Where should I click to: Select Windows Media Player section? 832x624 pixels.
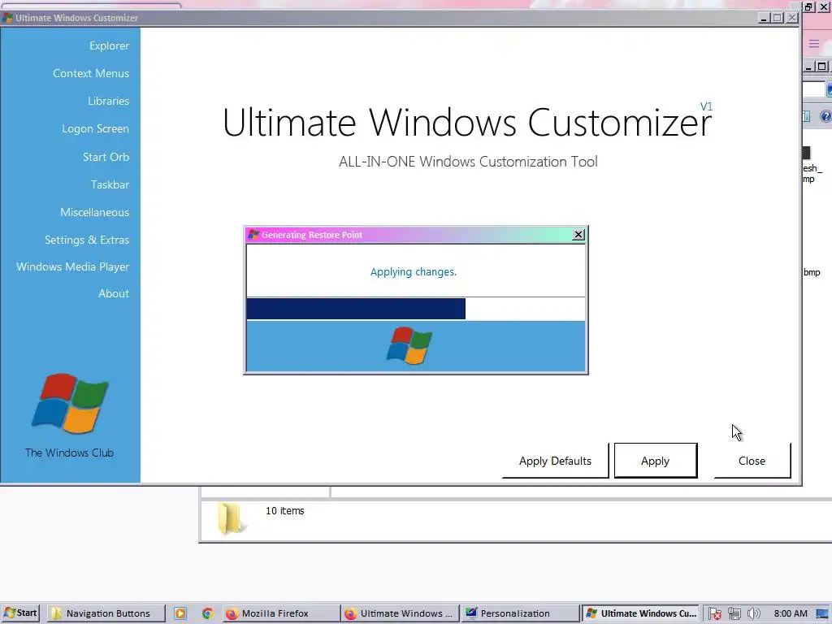pos(72,266)
